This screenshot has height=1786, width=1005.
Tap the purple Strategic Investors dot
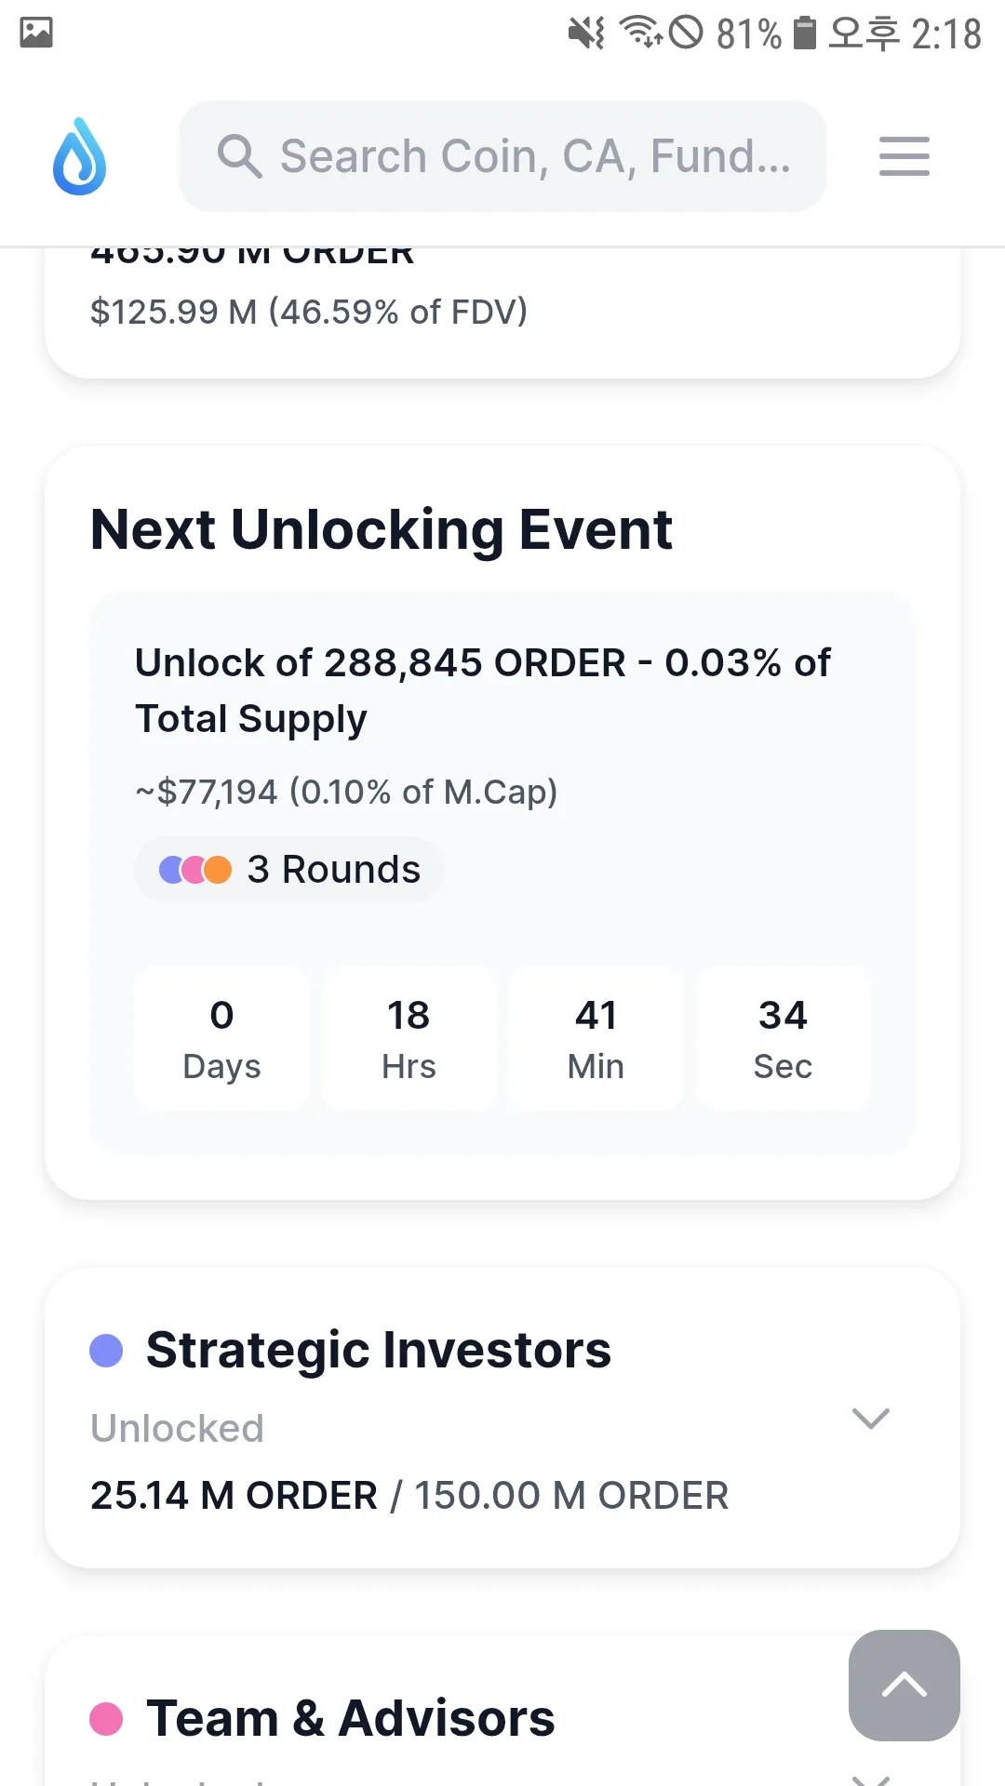tap(106, 1351)
